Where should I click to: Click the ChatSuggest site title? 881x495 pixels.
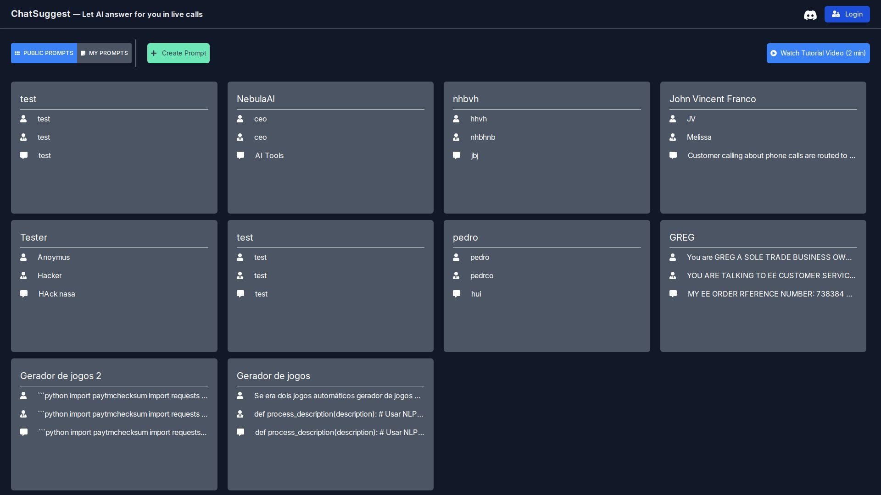(x=40, y=14)
